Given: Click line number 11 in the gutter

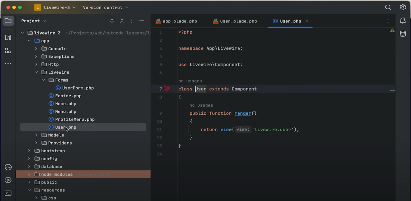Looking at the screenshot, I should point(159,130).
